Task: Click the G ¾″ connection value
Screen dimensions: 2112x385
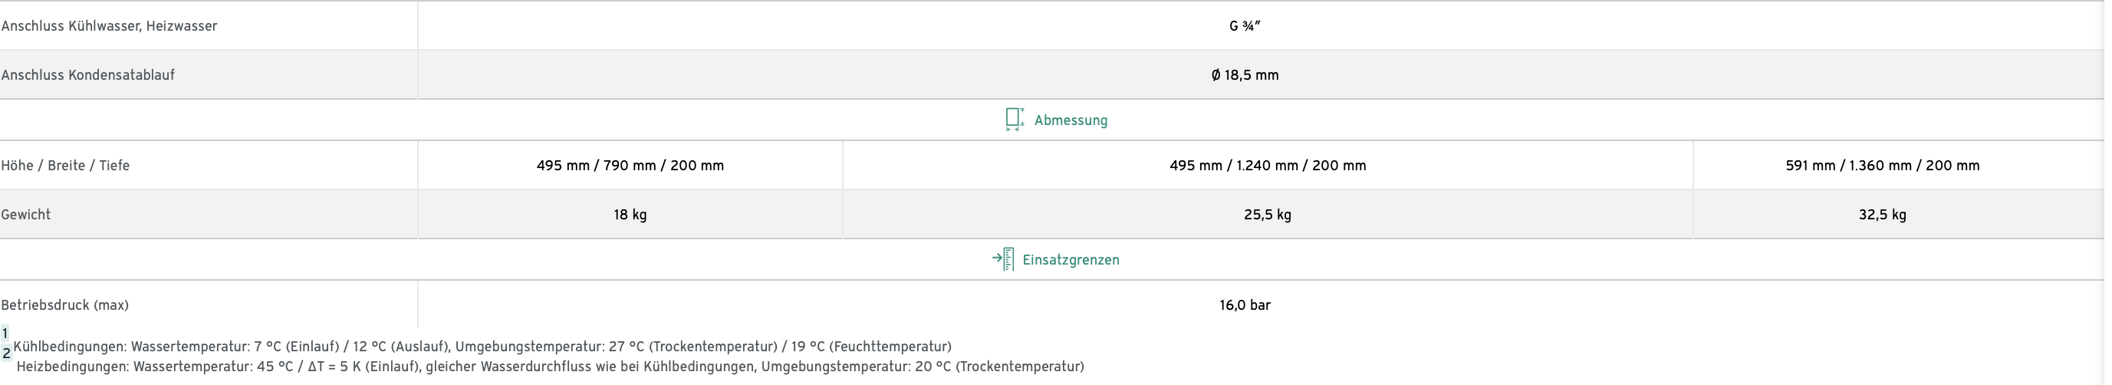Action: point(1245,25)
